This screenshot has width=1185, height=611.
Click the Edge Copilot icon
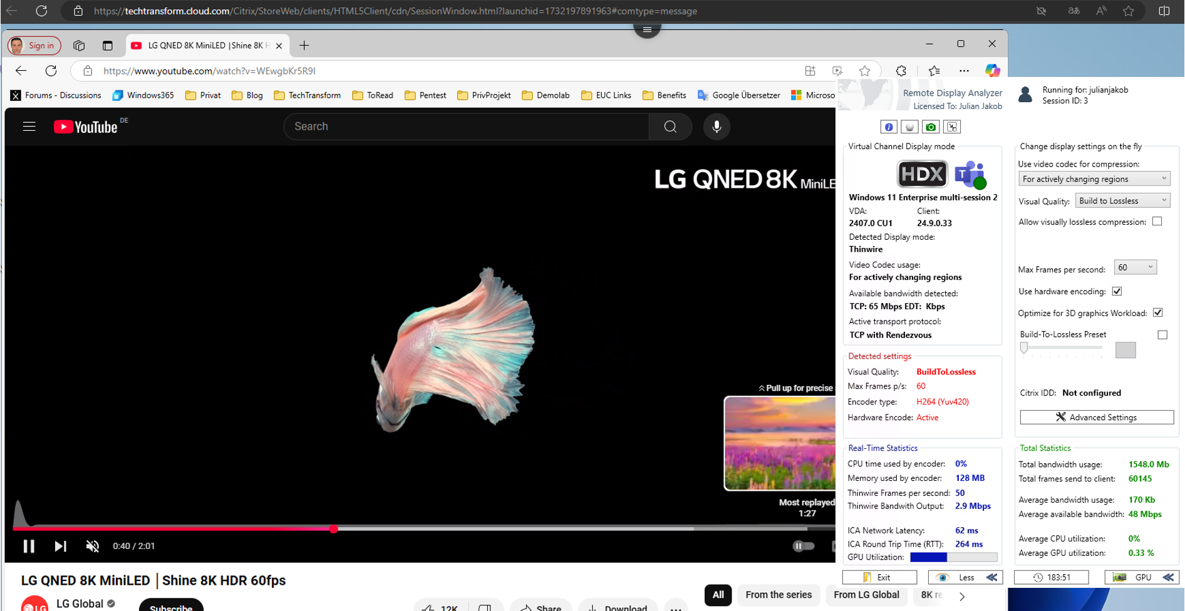click(x=992, y=71)
